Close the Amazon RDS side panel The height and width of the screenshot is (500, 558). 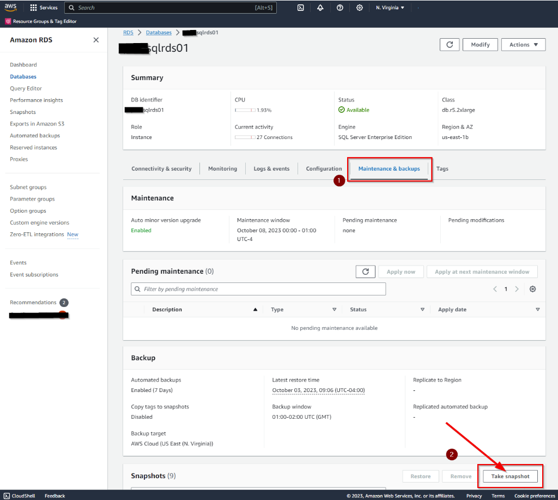coord(96,40)
